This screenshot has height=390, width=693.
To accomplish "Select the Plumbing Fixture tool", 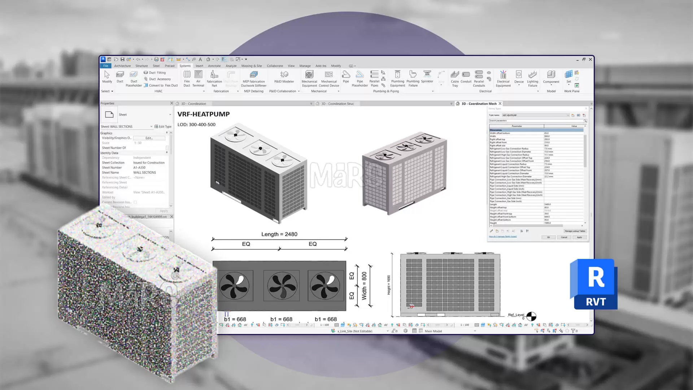I will tap(413, 79).
